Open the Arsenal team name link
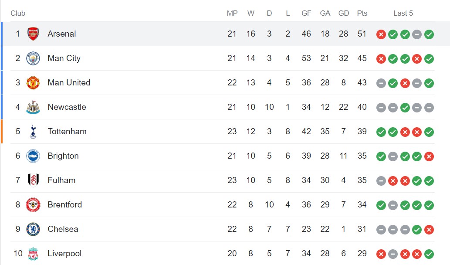The width and height of the screenshot is (450, 265). tap(62, 34)
